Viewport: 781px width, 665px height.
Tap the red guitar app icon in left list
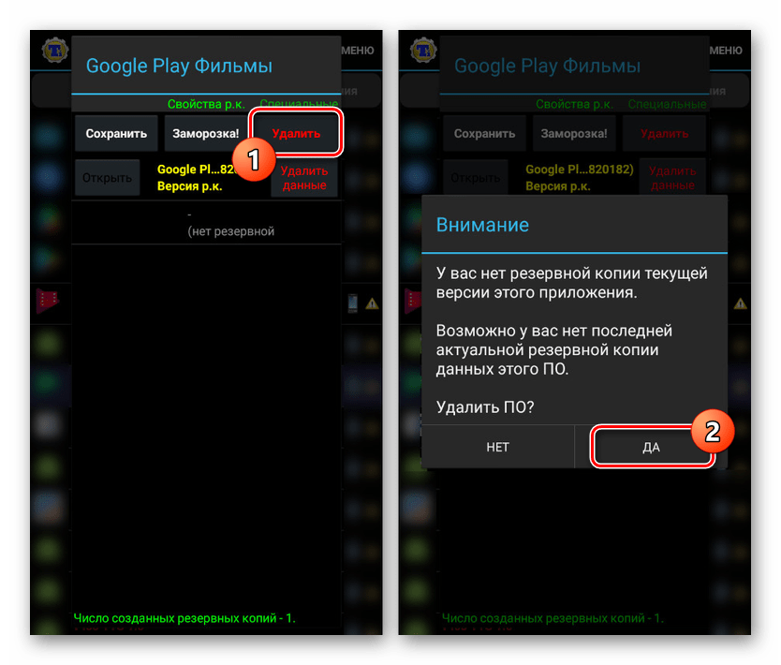coord(48,301)
